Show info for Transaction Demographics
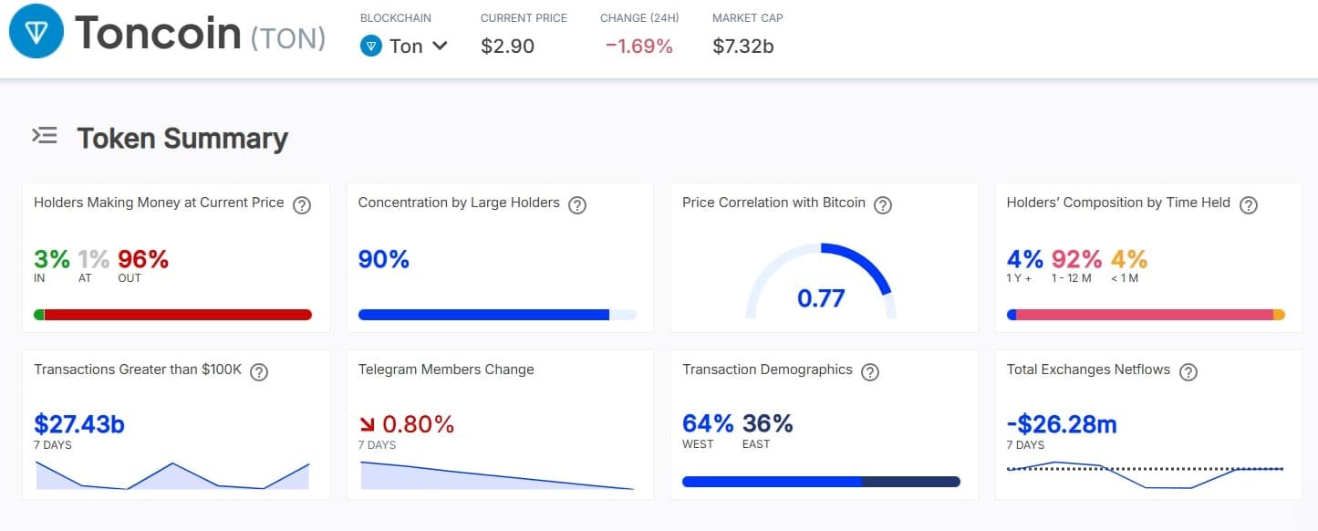Image resolution: width=1318 pixels, height=531 pixels. (x=870, y=371)
